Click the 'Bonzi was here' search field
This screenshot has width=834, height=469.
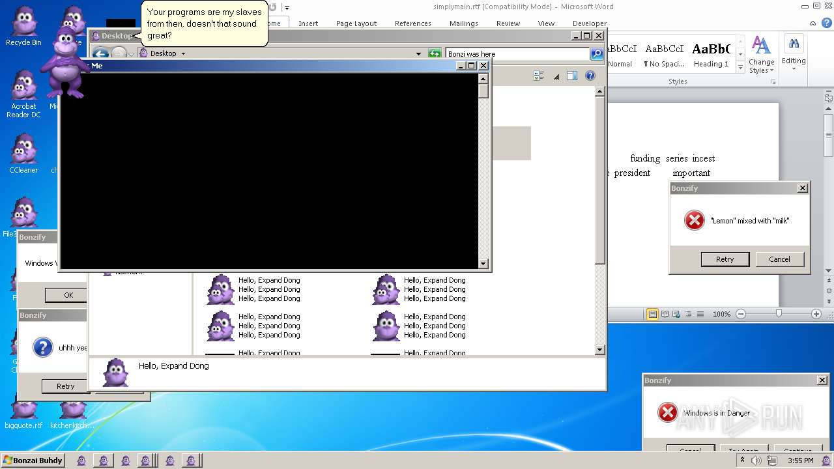[x=517, y=54]
